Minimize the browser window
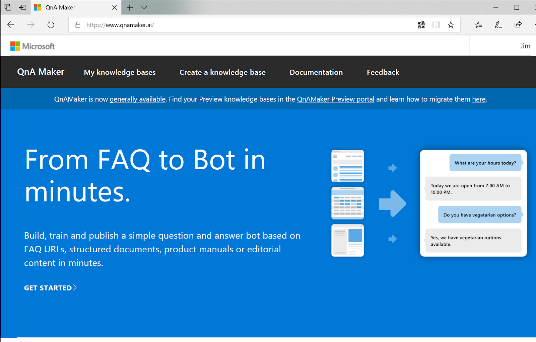 tap(496, 7)
